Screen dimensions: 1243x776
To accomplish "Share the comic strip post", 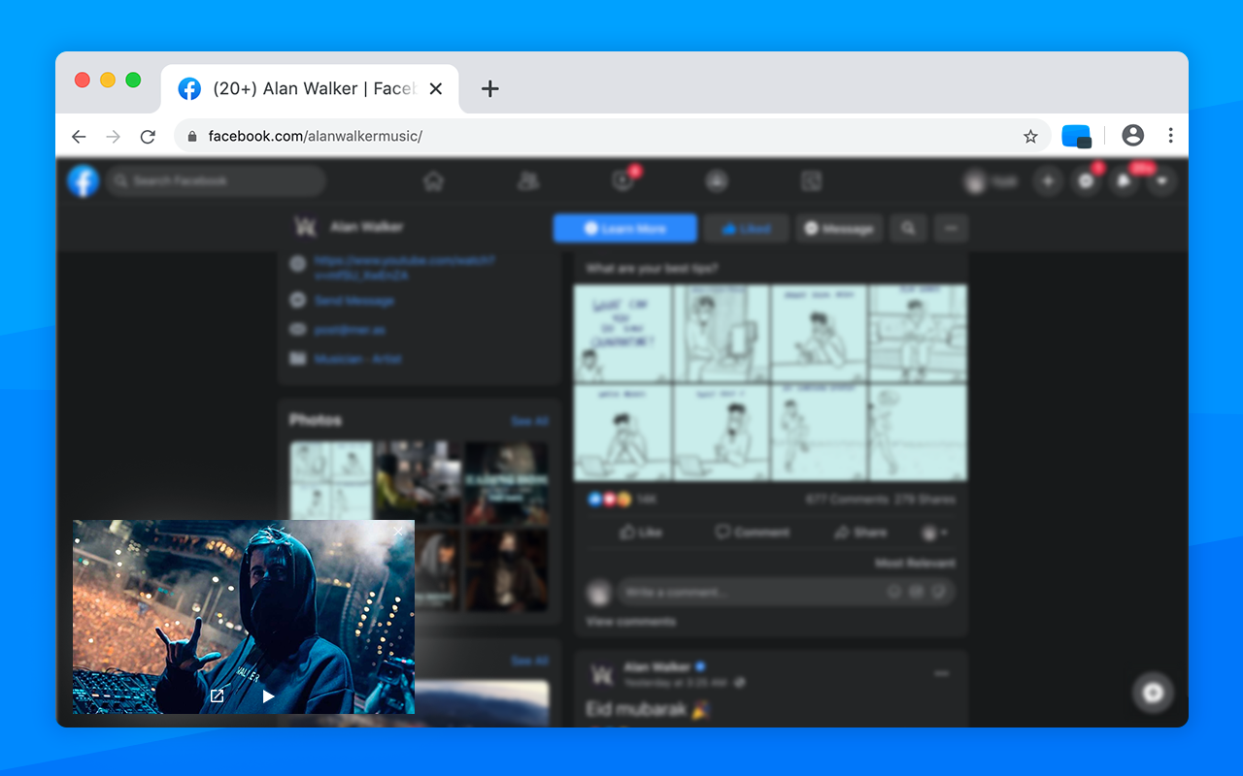I will pyautogui.click(x=860, y=533).
